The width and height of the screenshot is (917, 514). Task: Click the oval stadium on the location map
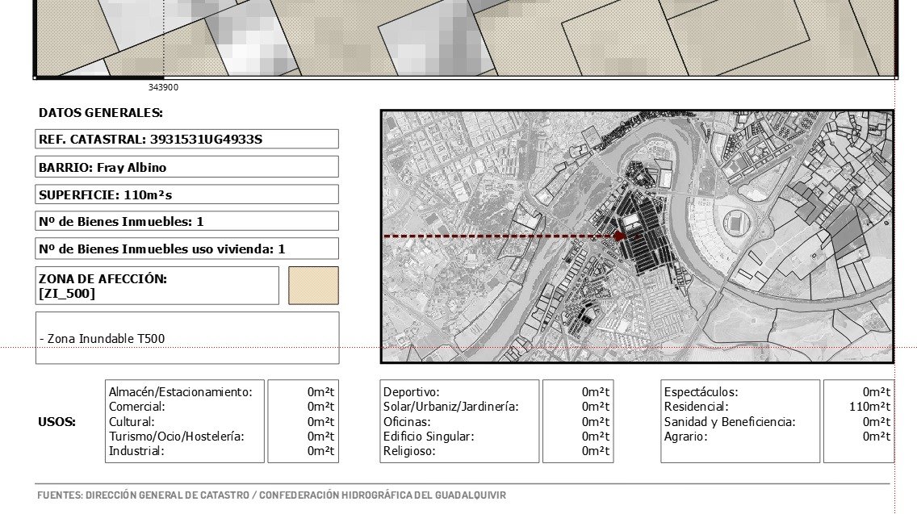click(x=738, y=220)
